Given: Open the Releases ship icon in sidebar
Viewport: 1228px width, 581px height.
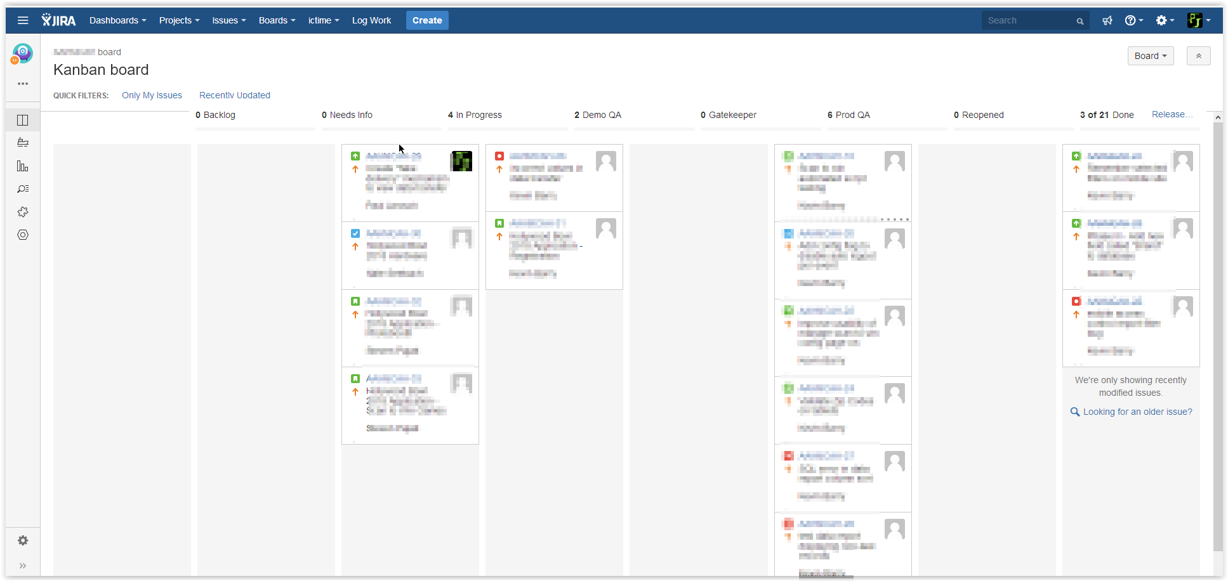Looking at the screenshot, I should coord(23,143).
